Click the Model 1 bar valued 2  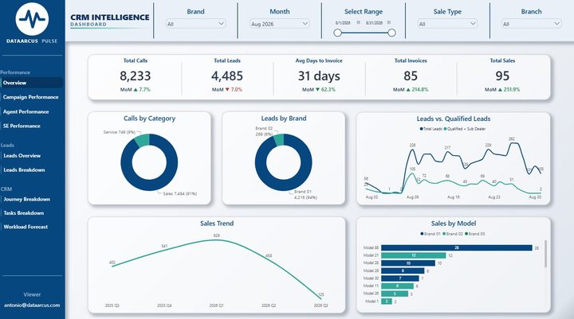pos(387,301)
